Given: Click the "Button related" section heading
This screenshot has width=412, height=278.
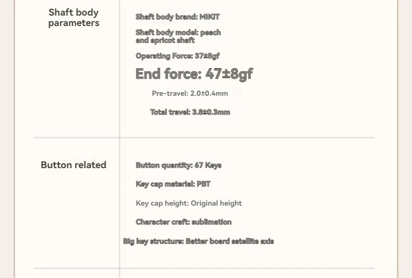Looking at the screenshot, I should tap(74, 165).
